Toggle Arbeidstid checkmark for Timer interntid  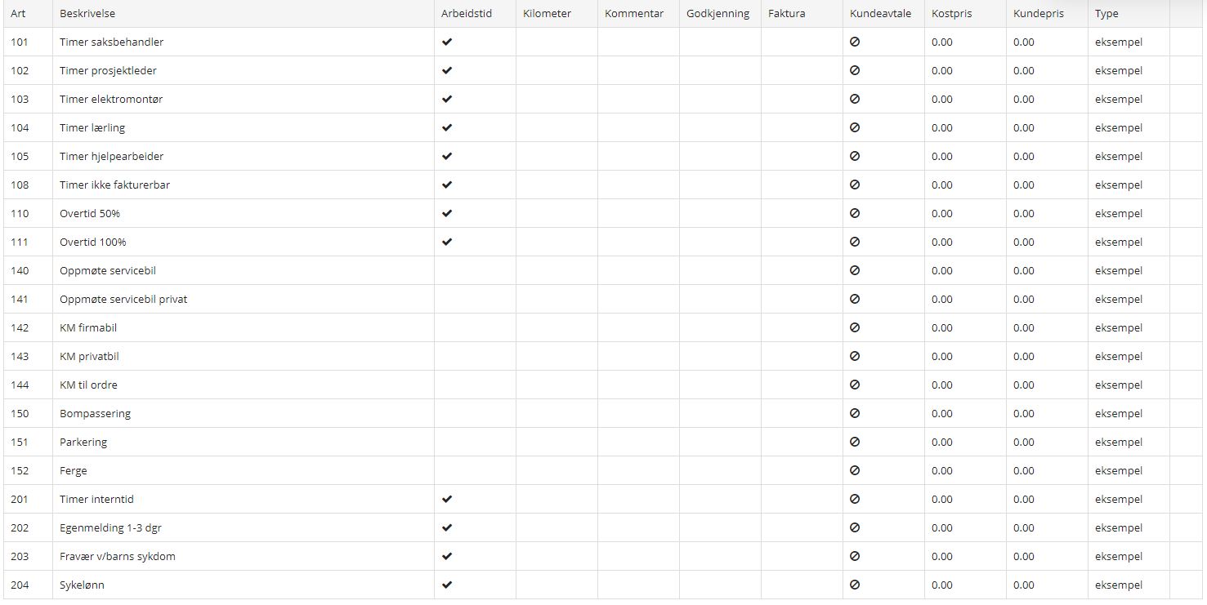(446, 499)
